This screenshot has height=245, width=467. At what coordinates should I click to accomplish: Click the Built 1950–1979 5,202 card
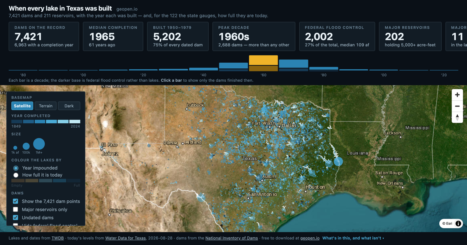pyautogui.click(x=178, y=37)
